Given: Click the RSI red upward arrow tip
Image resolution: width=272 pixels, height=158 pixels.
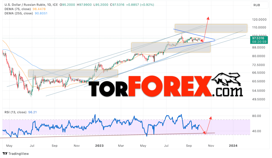Looking at the screenshot, I should point(210,118).
